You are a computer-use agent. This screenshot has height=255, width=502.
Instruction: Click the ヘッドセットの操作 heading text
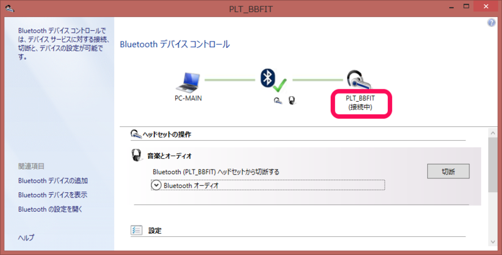click(167, 134)
